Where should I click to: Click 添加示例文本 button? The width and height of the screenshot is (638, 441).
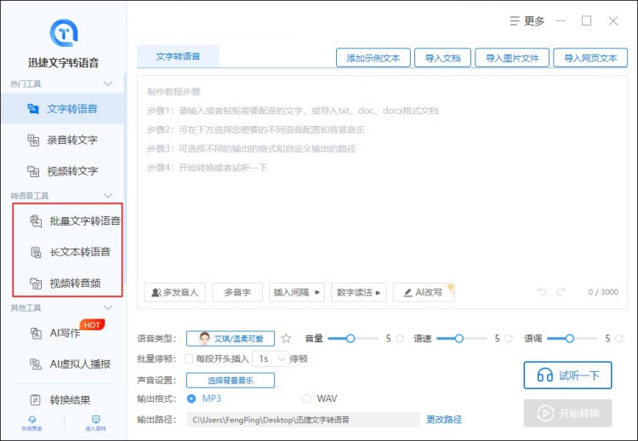click(x=373, y=58)
